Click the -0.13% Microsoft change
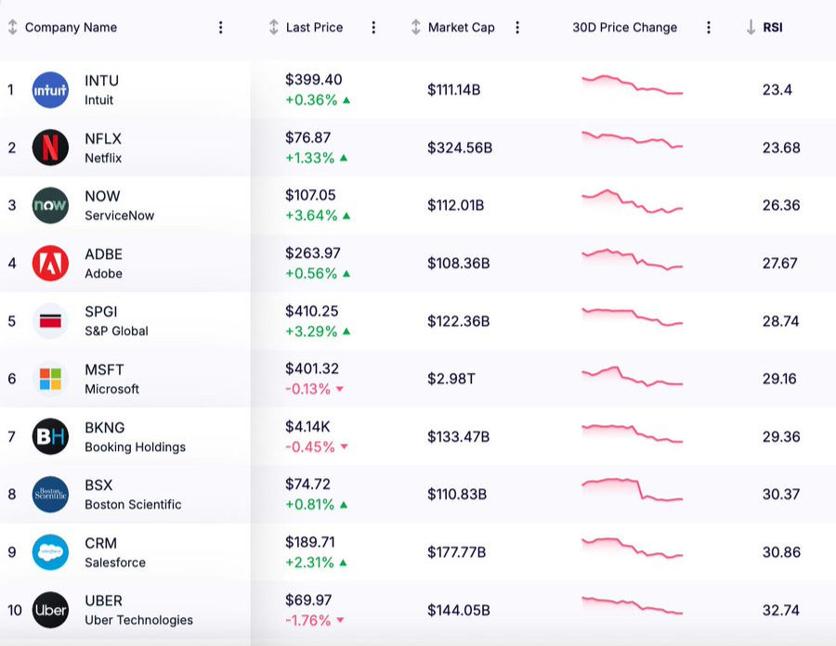 [308, 389]
